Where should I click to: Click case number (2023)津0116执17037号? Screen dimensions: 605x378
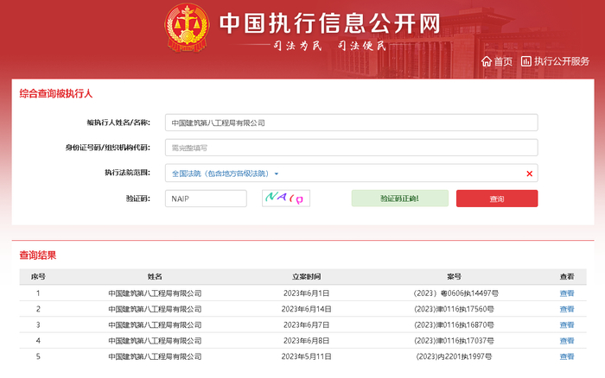point(454,341)
